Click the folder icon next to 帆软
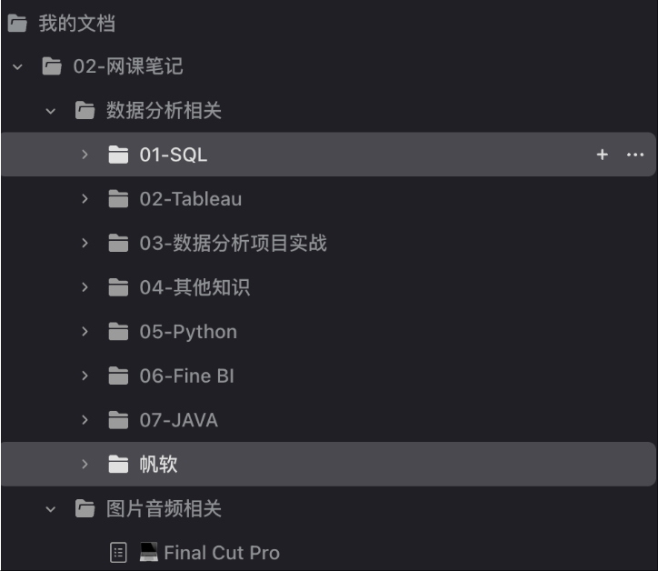This screenshot has width=658, height=571. [x=118, y=465]
